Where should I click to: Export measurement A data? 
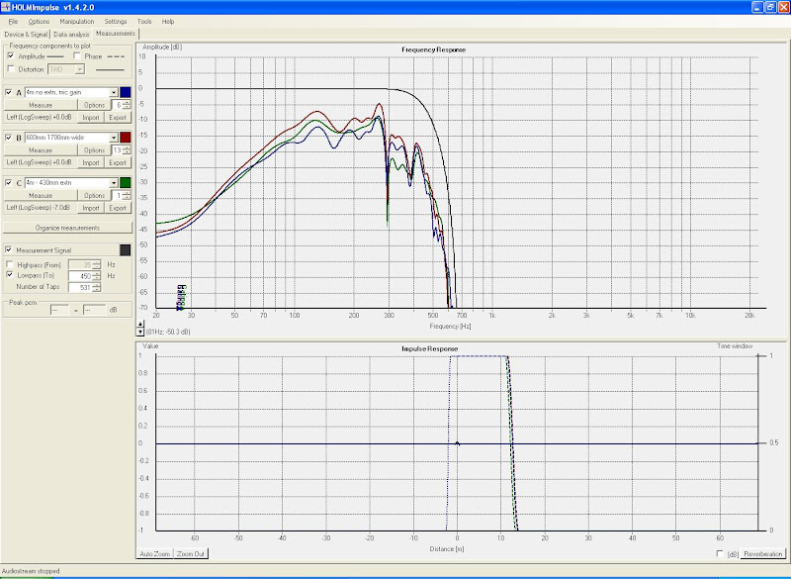pos(118,117)
